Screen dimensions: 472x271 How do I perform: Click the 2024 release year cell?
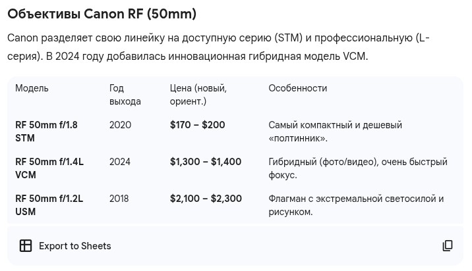tap(120, 162)
